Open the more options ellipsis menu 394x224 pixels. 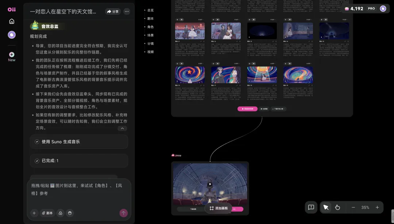click(127, 12)
